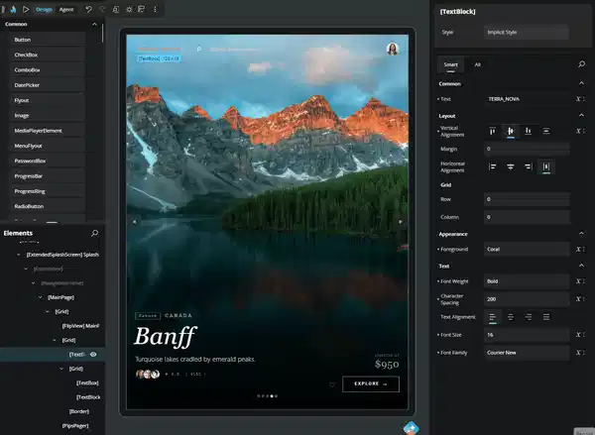Click the Foreground Coral color field
Viewport: 595px width, 435px height.
(526, 249)
